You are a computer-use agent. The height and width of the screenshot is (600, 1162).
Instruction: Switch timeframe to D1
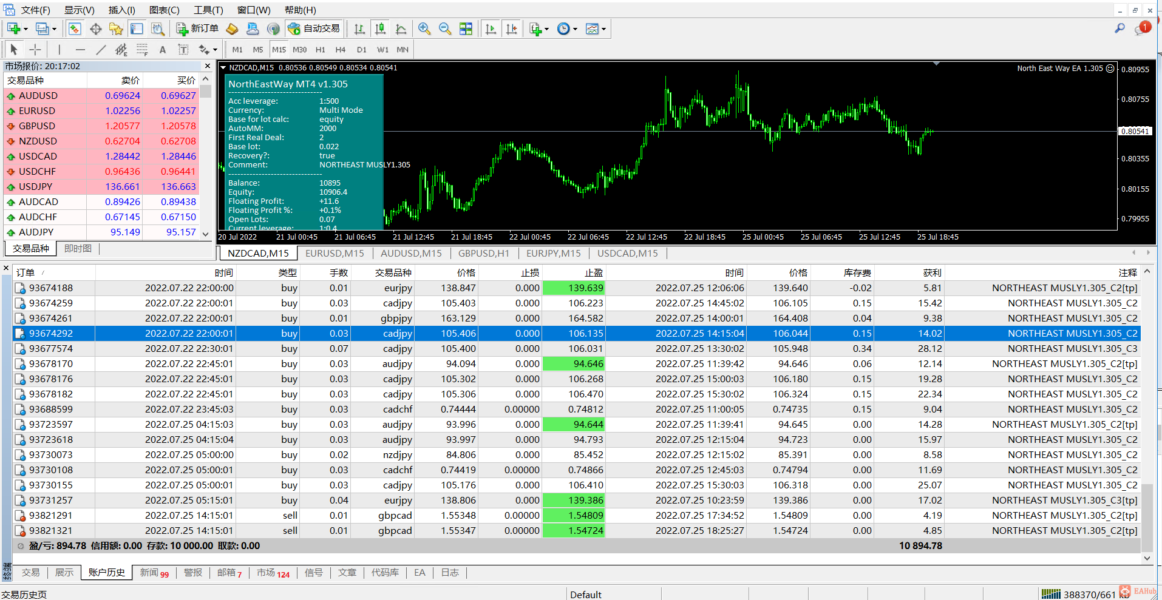coord(362,50)
